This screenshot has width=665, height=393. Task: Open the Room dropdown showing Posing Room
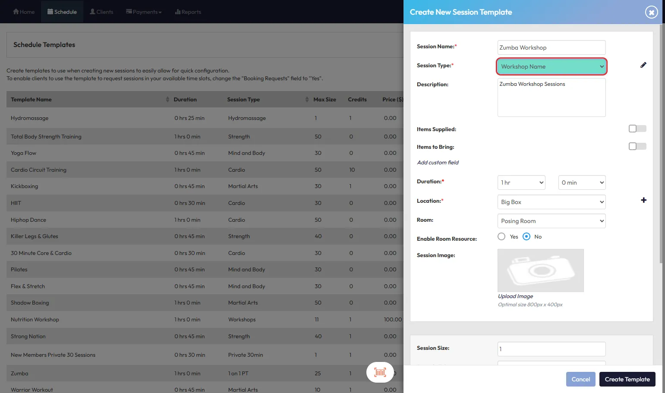tap(552, 221)
